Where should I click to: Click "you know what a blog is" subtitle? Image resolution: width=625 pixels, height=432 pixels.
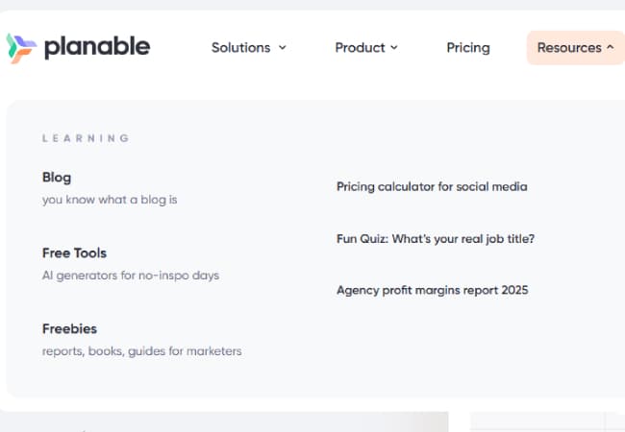point(110,200)
